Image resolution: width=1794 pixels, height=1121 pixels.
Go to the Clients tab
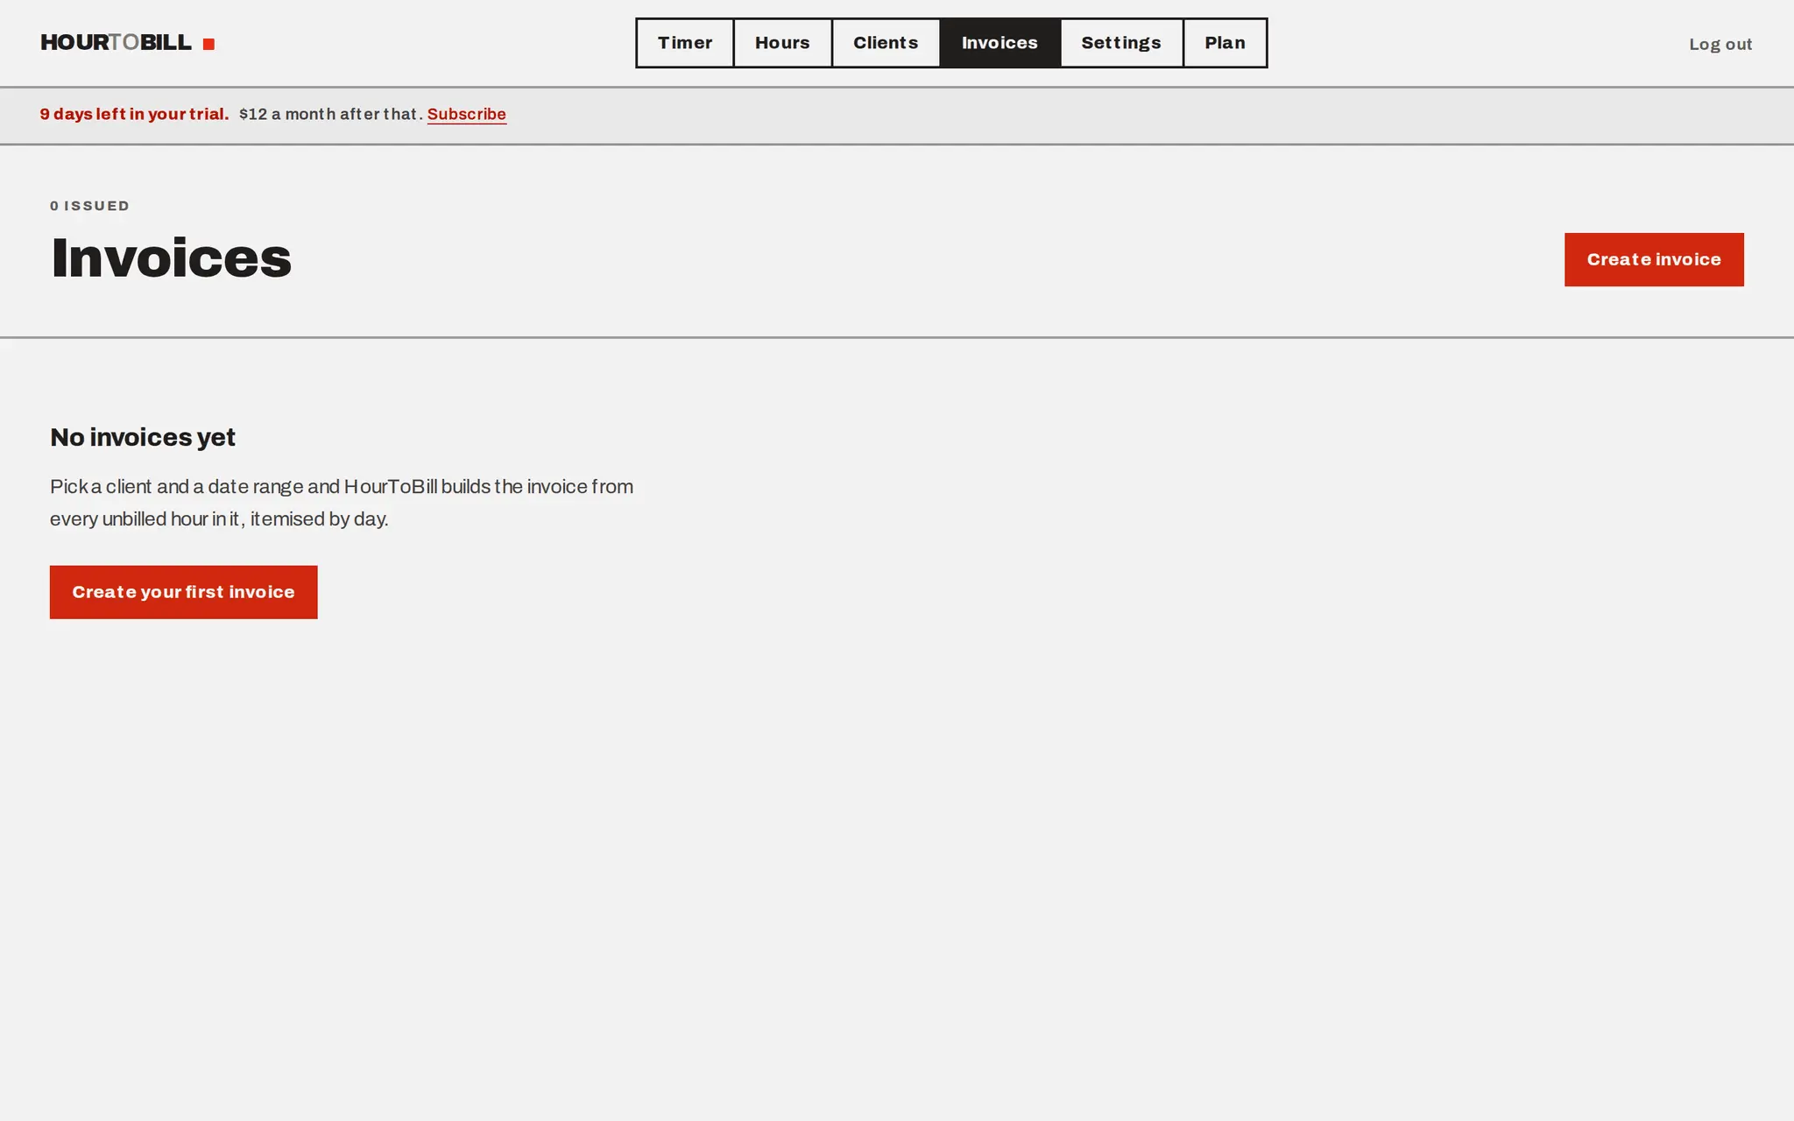[x=886, y=43]
